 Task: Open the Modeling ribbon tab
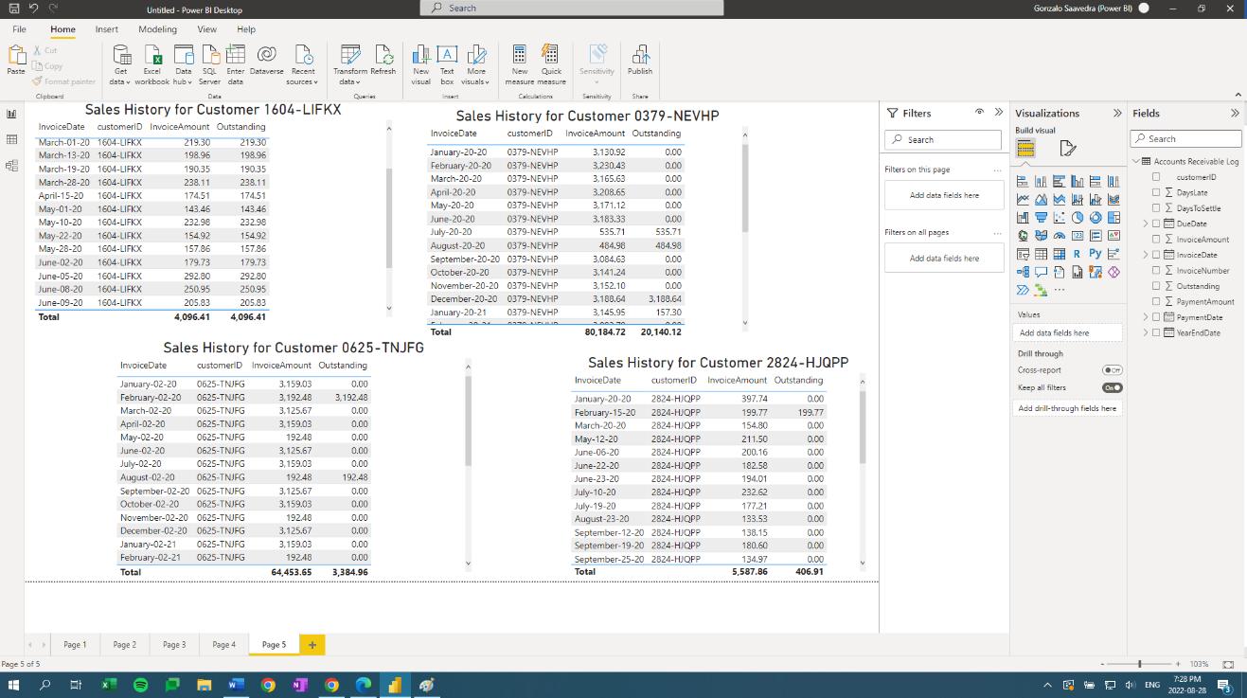[157, 29]
